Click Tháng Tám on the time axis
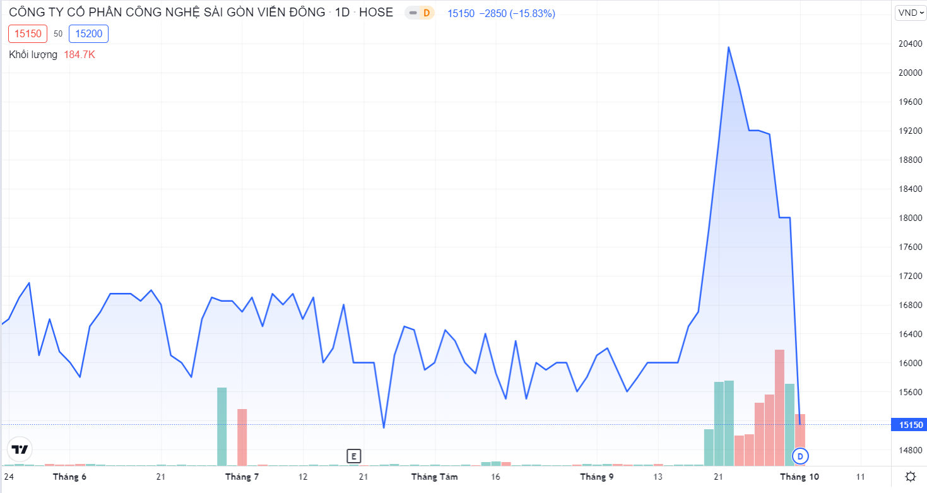The width and height of the screenshot is (927, 493). (434, 477)
